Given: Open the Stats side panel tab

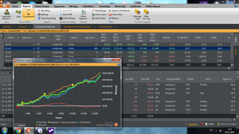Looking at the screenshot, I should click(2, 36).
